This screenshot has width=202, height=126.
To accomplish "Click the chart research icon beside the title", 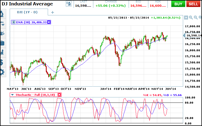I will [69, 4].
